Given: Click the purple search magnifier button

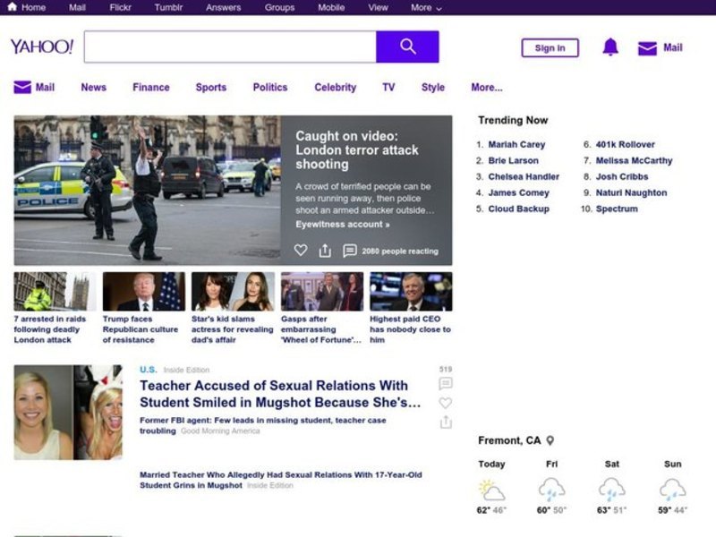Looking at the screenshot, I should point(407,47).
